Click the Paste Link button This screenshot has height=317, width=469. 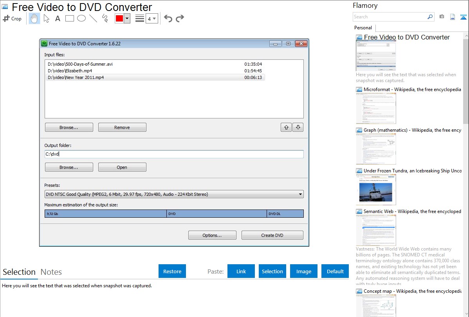(x=241, y=271)
